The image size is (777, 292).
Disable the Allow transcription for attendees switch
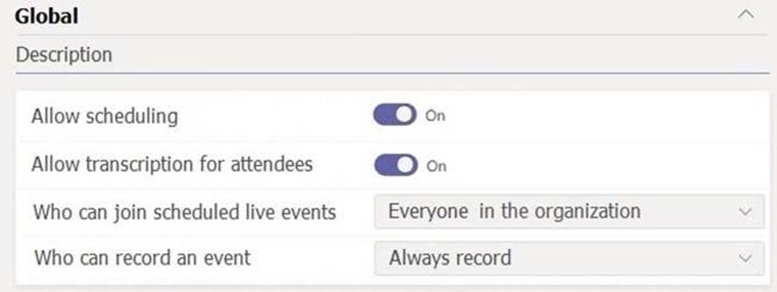(396, 164)
